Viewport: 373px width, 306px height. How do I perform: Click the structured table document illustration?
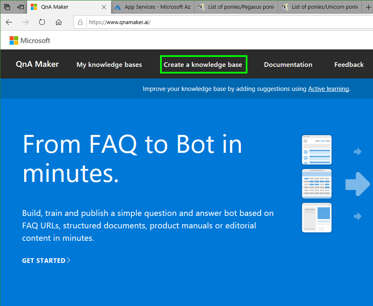pyautogui.click(x=316, y=184)
